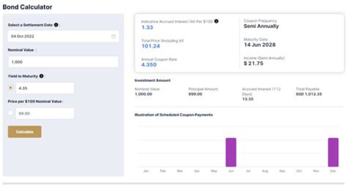347x187 pixels.
Task: Open the calendar icon in settlement date field
Action: [x=114, y=37]
